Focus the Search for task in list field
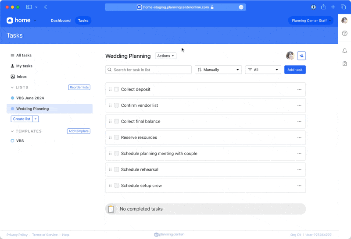 point(149,70)
